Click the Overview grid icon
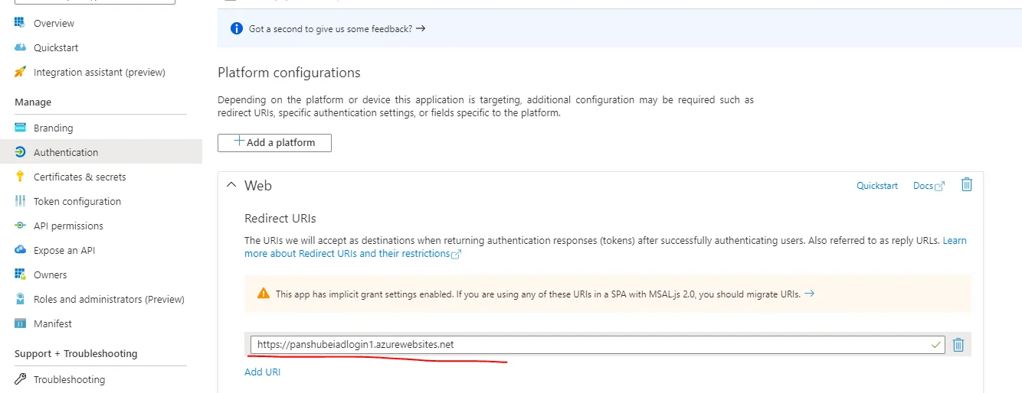This screenshot has height=393, width=1022. point(20,23)
